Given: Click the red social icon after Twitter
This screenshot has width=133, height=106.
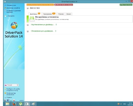Looking at the screenshot, I should coord(14,100).
